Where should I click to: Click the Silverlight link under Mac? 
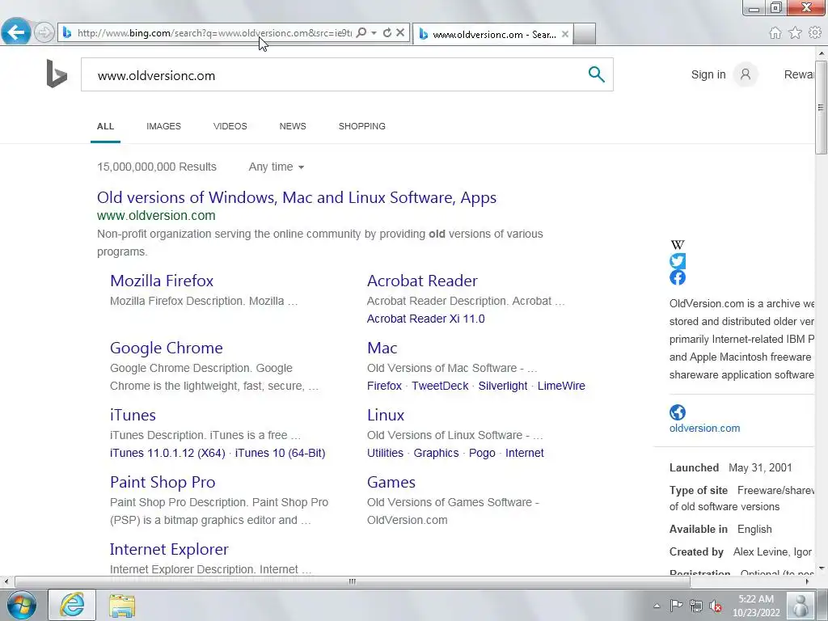(503, 386)
